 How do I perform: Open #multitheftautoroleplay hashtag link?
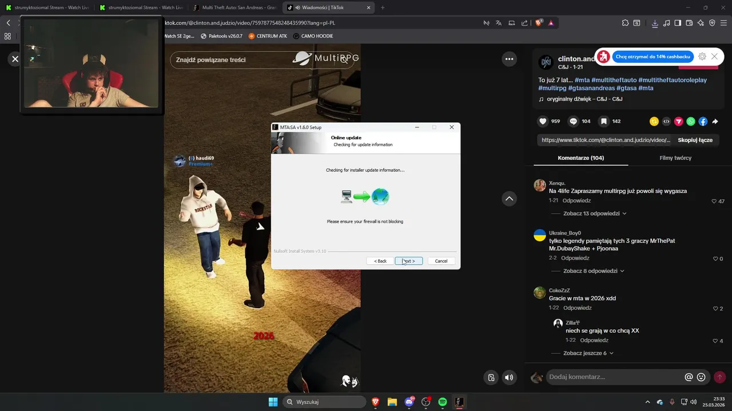[x=673, y=80]
